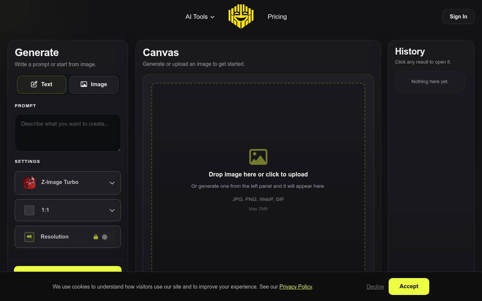
Task: Click the lock icon next to the Resolution toggle
Action: [x=96, y=237]
